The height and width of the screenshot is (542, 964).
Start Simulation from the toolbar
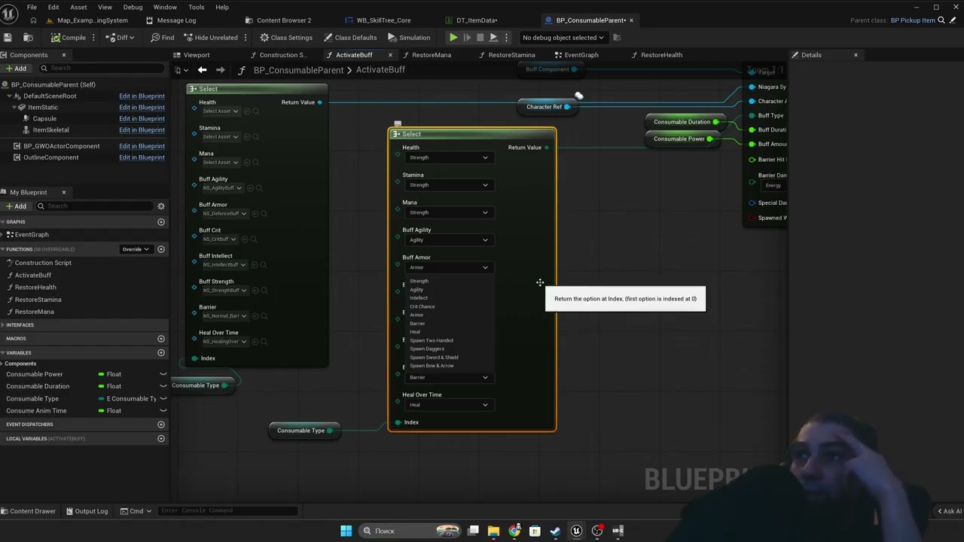point(409,38)
